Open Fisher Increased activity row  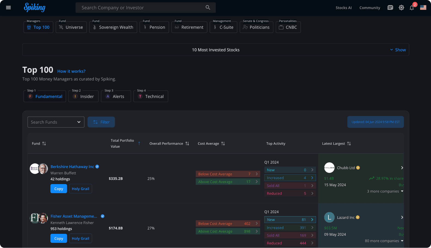coord(290,228)
